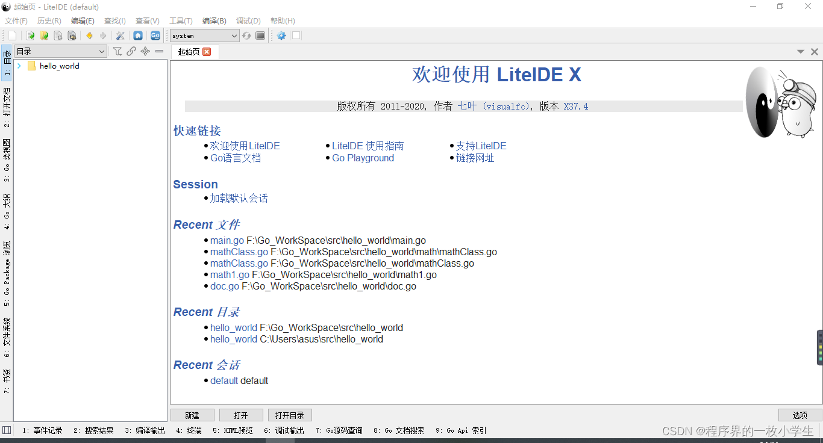Screen dimensions: 823x443
Task: Open the 4: 终端 bottom panel
Action: coord(189,430)
